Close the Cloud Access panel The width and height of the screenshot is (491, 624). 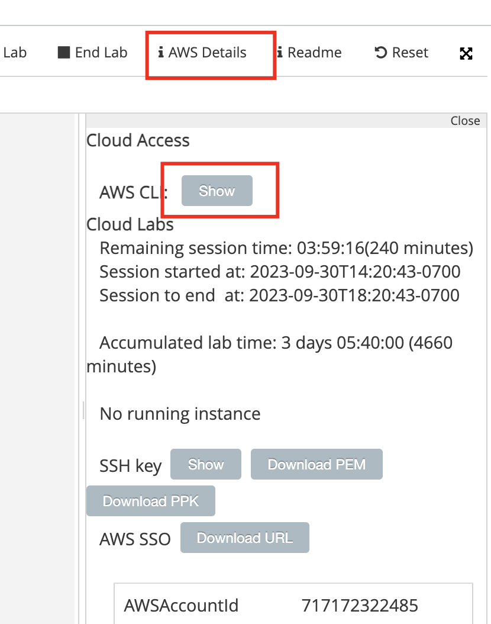click(465, 120)
